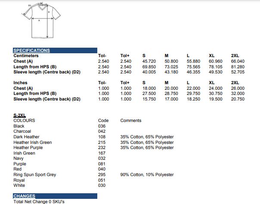Image resolution: width=260 pixels, height=204 pixels.
Task: Select the Charcoal colour name
Action: point(22,131)
